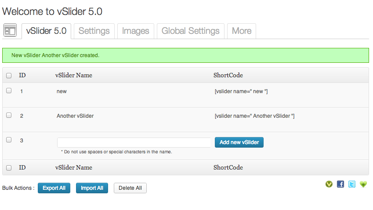This screenshot has width=373, height=210.
Task: Select the vSlider 5.0 tab
Action: click(47, 31)
